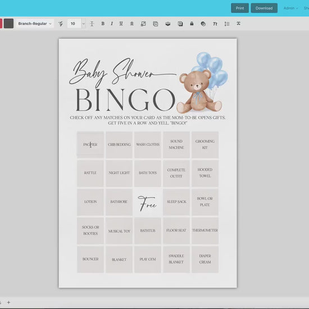
Task: Click the Tt text case icon
Action: tap(215, 24)
